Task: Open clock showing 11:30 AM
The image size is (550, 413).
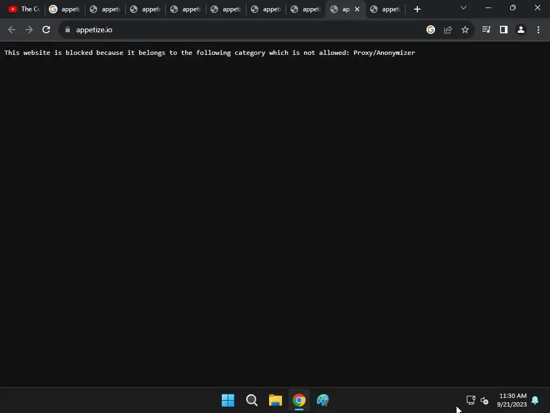Action: 512,400
